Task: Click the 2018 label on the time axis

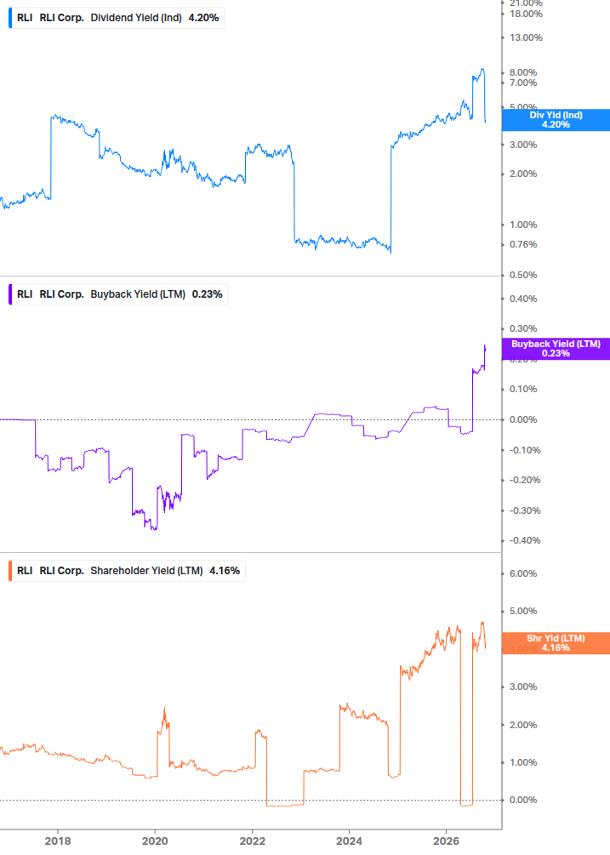Action: click(58, 841)
